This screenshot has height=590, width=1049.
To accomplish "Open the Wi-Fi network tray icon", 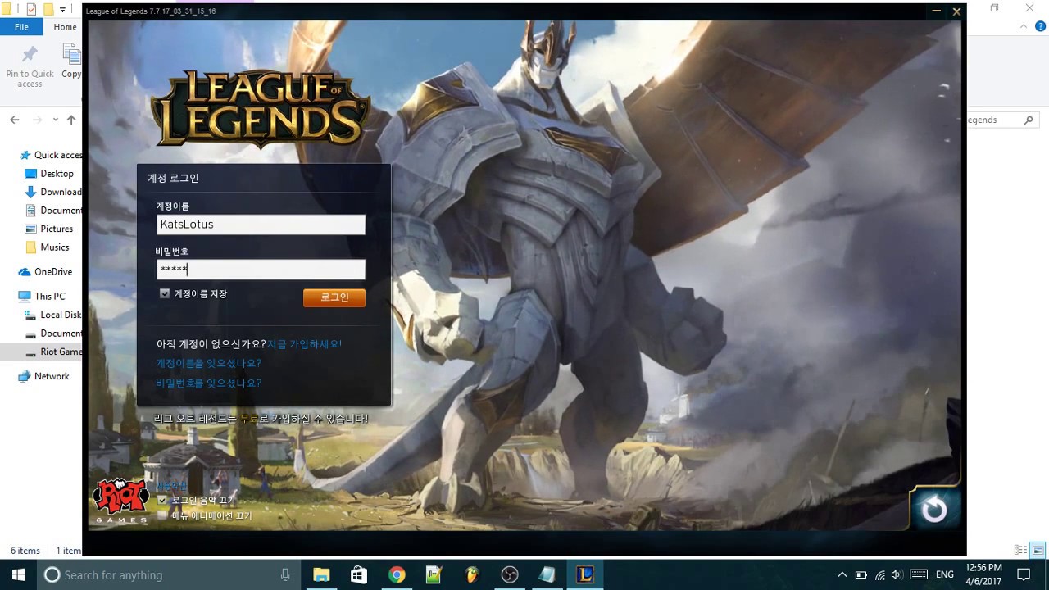I will (879, 575).
